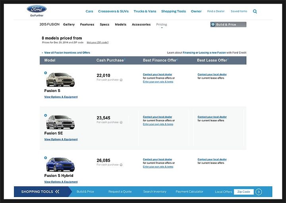Switch to the Specs tab
The width and height of the screenshot is (286, 203).
[x=104, y=25]
